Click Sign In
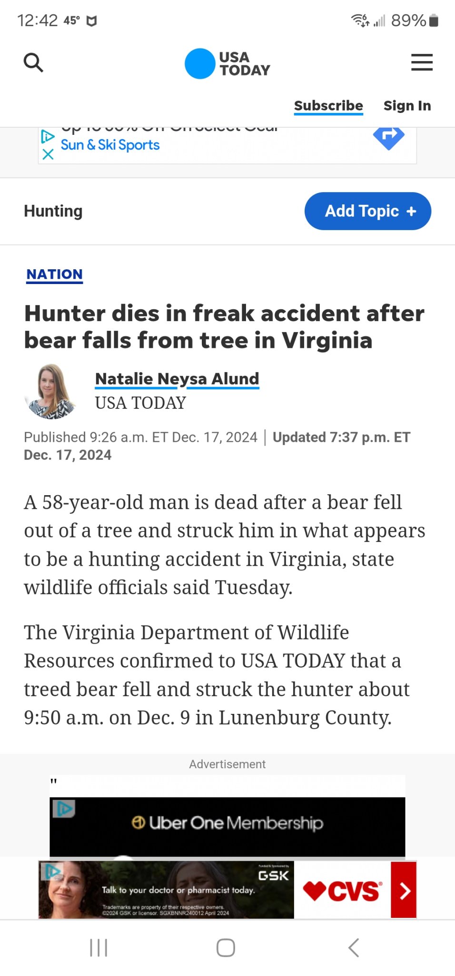The image size is (455, 976). click(x=407, y=105)
